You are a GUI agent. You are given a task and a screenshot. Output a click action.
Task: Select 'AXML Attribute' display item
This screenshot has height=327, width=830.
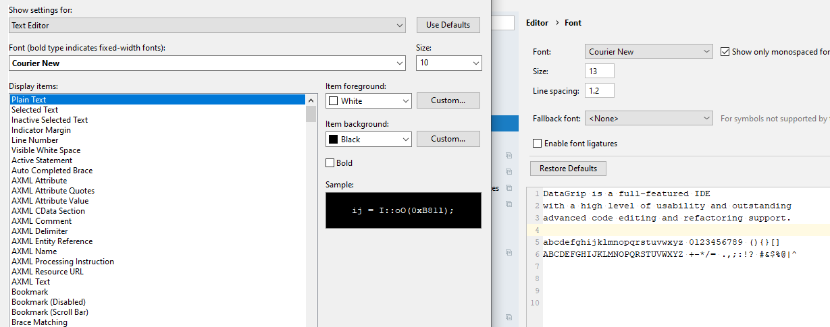(x=157, y=181)
